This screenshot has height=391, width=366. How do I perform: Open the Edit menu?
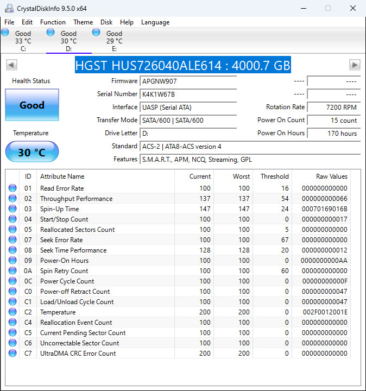coord(27,22)
